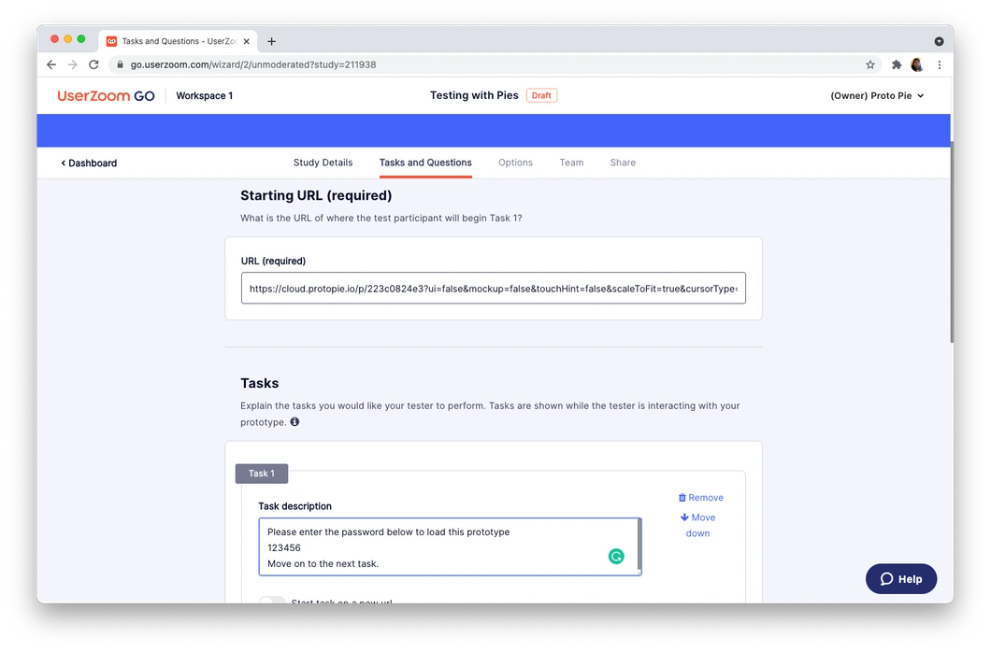Expand the (Owner) Proto Pie account menu
991x652 pixels.
877,96
